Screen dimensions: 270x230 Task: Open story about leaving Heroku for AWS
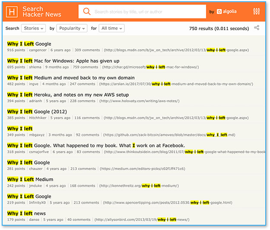[68, 95]
